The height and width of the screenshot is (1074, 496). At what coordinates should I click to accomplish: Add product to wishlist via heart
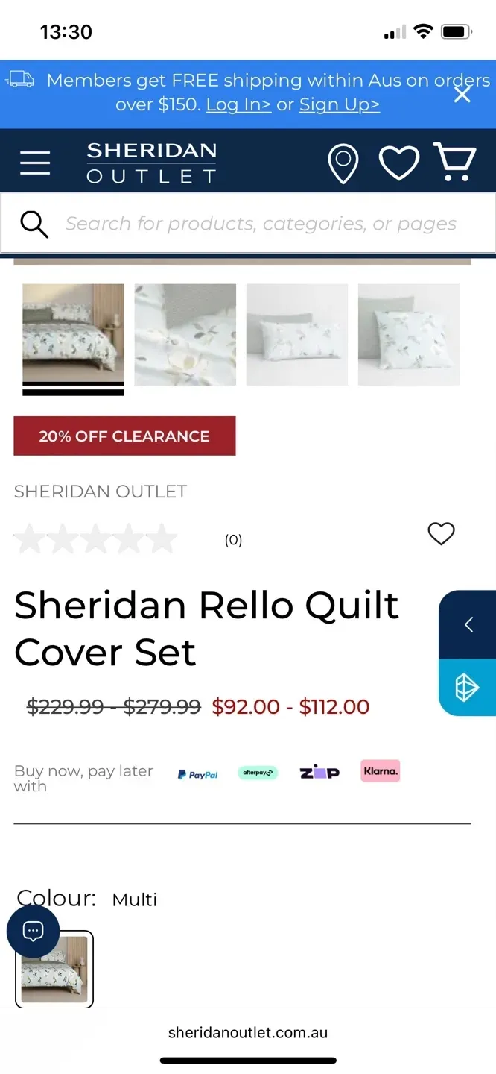441,533
